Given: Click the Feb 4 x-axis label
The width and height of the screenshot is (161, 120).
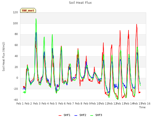Looking at the screenshot, I should [45, 103].
